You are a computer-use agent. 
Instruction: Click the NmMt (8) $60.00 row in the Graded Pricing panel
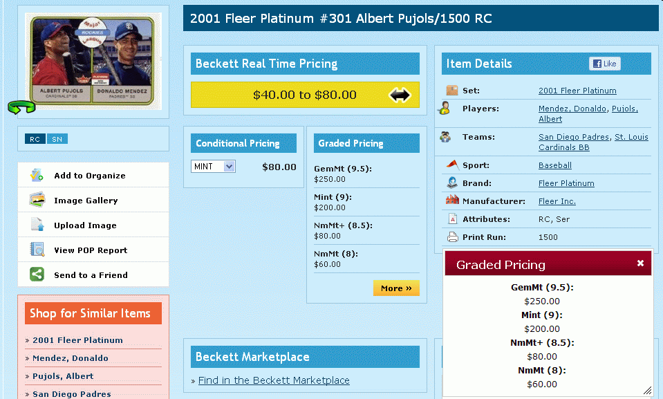coord(366,259)
